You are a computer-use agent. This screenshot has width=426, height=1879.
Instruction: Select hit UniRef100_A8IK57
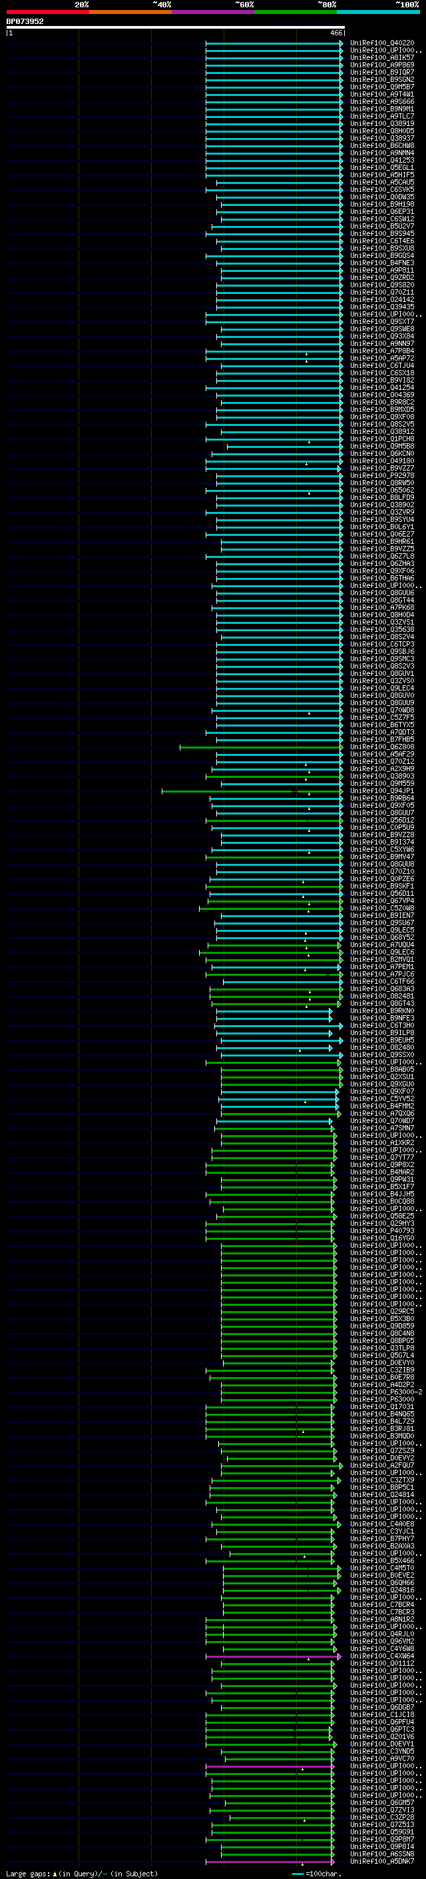(x=382, y=57)
